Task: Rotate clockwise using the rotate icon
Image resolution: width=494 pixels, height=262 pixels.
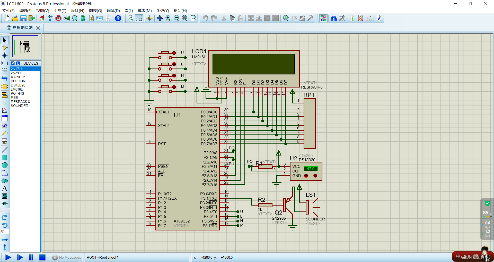Action: (x=5, y=217)
